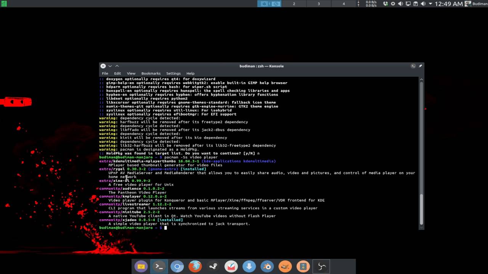
Task: Open the clipboard tray icon
Action: (416, 4)
